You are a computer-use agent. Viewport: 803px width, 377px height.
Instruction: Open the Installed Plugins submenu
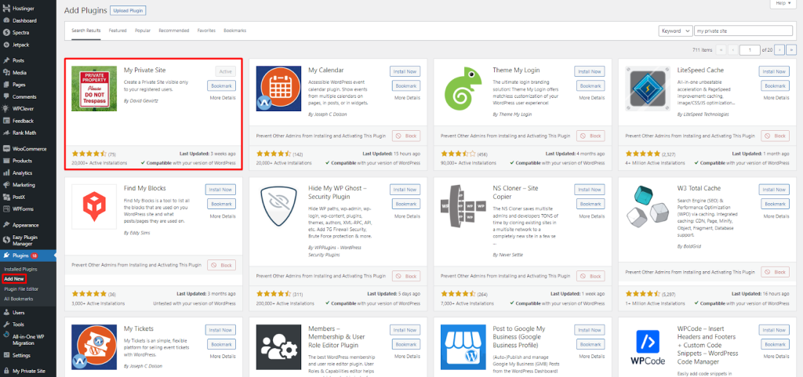pos(20,269)
